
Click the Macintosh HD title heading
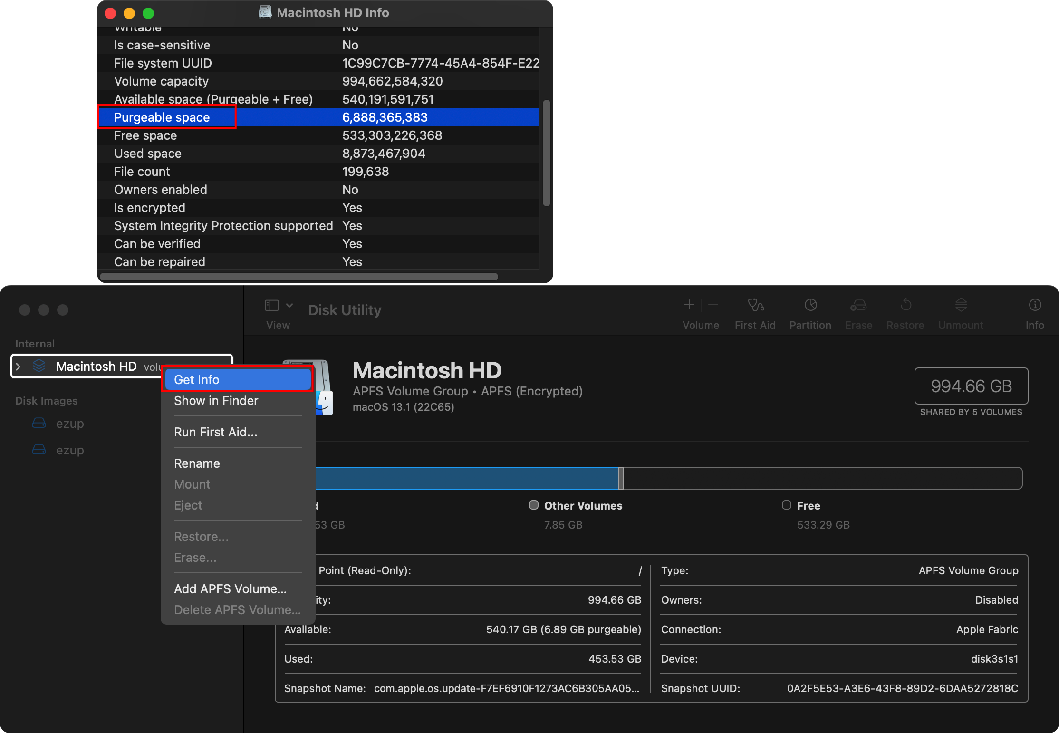[x=427, y=370]
